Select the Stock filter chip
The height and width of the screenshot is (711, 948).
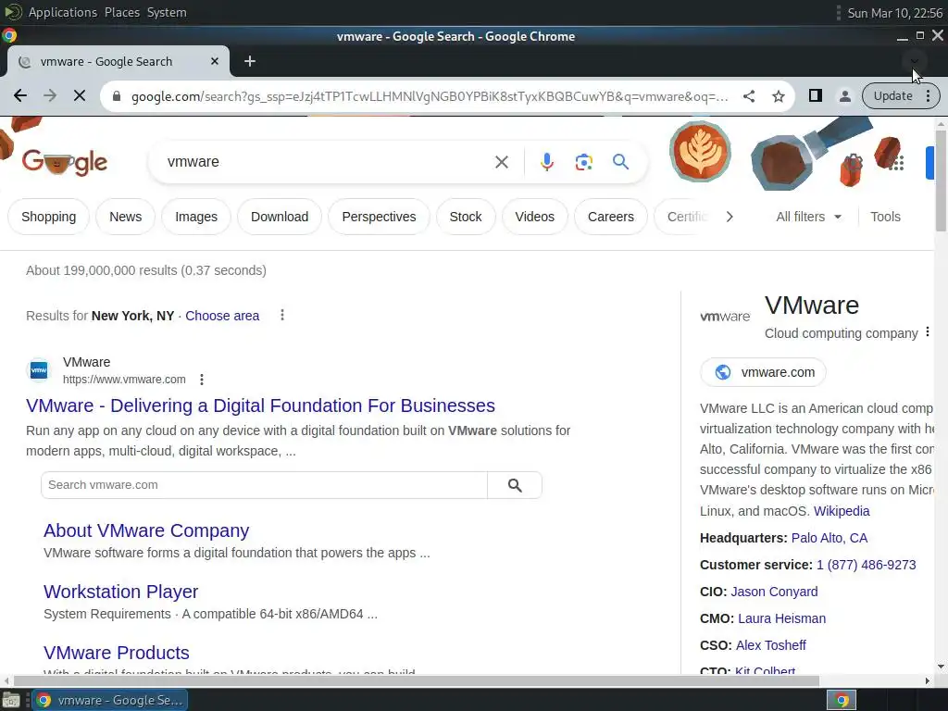coord(466,217)
